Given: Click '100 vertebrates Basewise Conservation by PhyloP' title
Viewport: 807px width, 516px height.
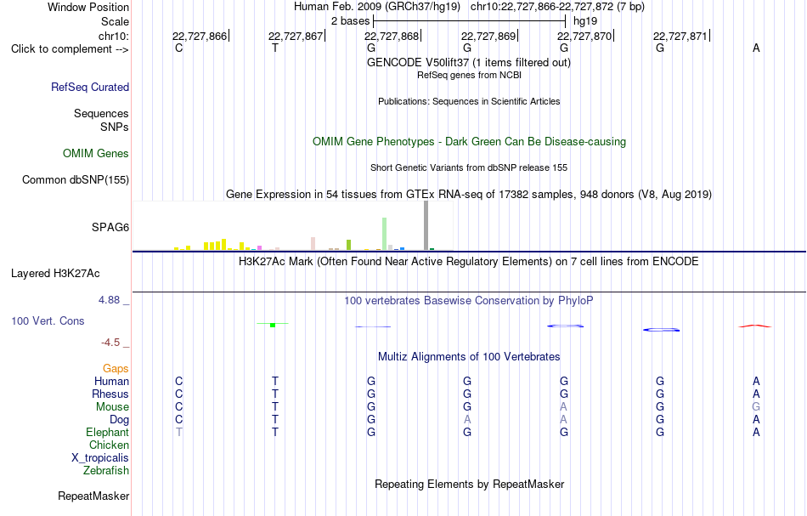Looking at the screenshot, I should point(469,301).
